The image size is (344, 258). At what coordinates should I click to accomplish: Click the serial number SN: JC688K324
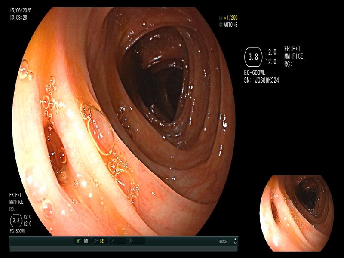coord(261,80)
